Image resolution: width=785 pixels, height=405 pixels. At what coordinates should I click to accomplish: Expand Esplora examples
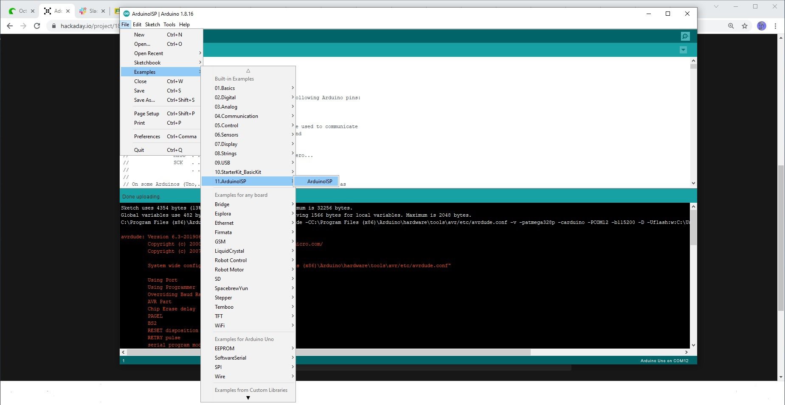tap(248, 214)
